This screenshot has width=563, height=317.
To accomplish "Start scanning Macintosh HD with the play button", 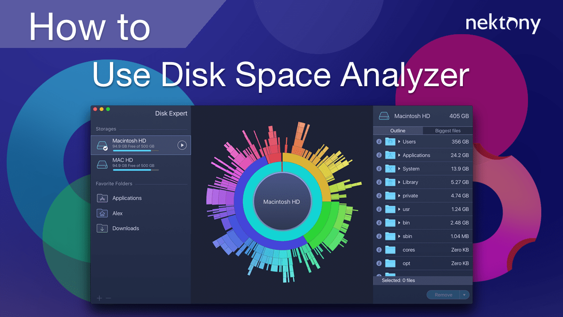I will (182, 145).
